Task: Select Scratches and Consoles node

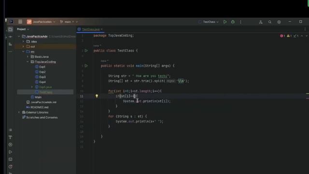Action: pos(42,117)
